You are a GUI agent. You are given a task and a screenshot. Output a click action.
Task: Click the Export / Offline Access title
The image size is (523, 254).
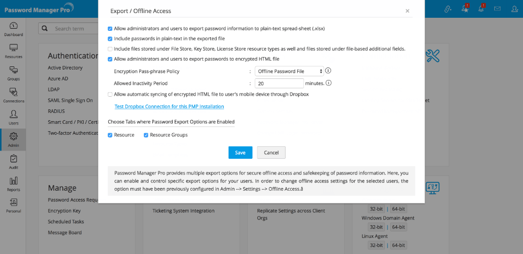click(140, 11)
